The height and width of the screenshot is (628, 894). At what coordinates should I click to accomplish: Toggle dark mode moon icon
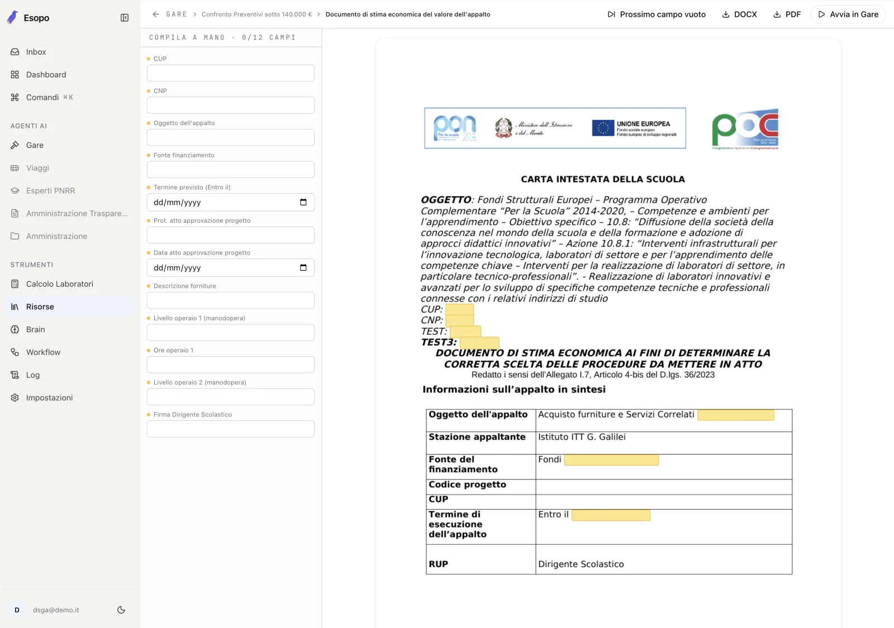tap(121, 610)
